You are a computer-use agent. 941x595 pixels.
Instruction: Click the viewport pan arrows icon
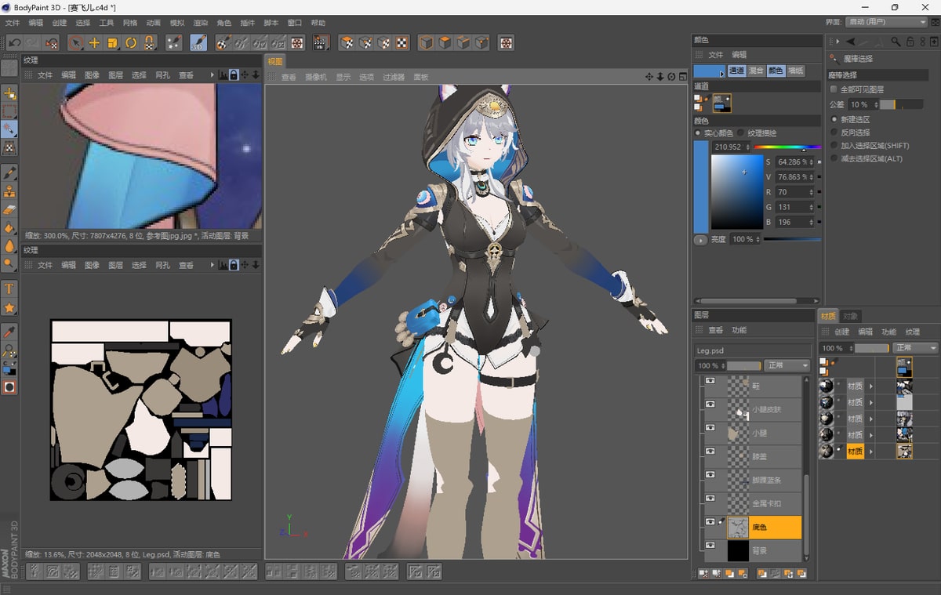pos(649,77)
